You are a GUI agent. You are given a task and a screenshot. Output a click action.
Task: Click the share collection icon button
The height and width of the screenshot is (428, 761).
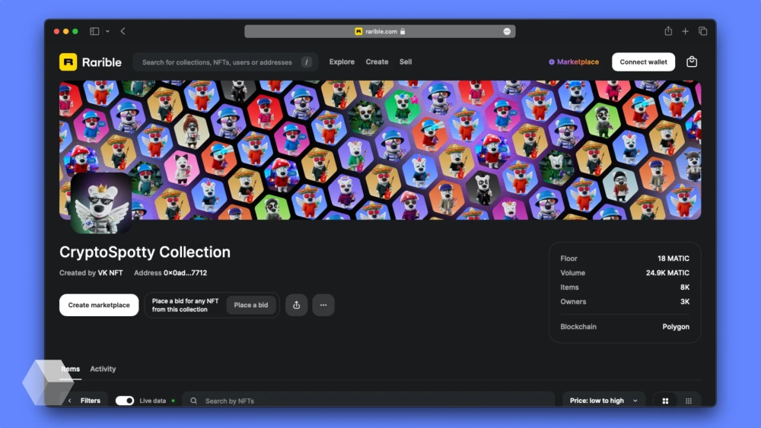click(x=296, y=305)
